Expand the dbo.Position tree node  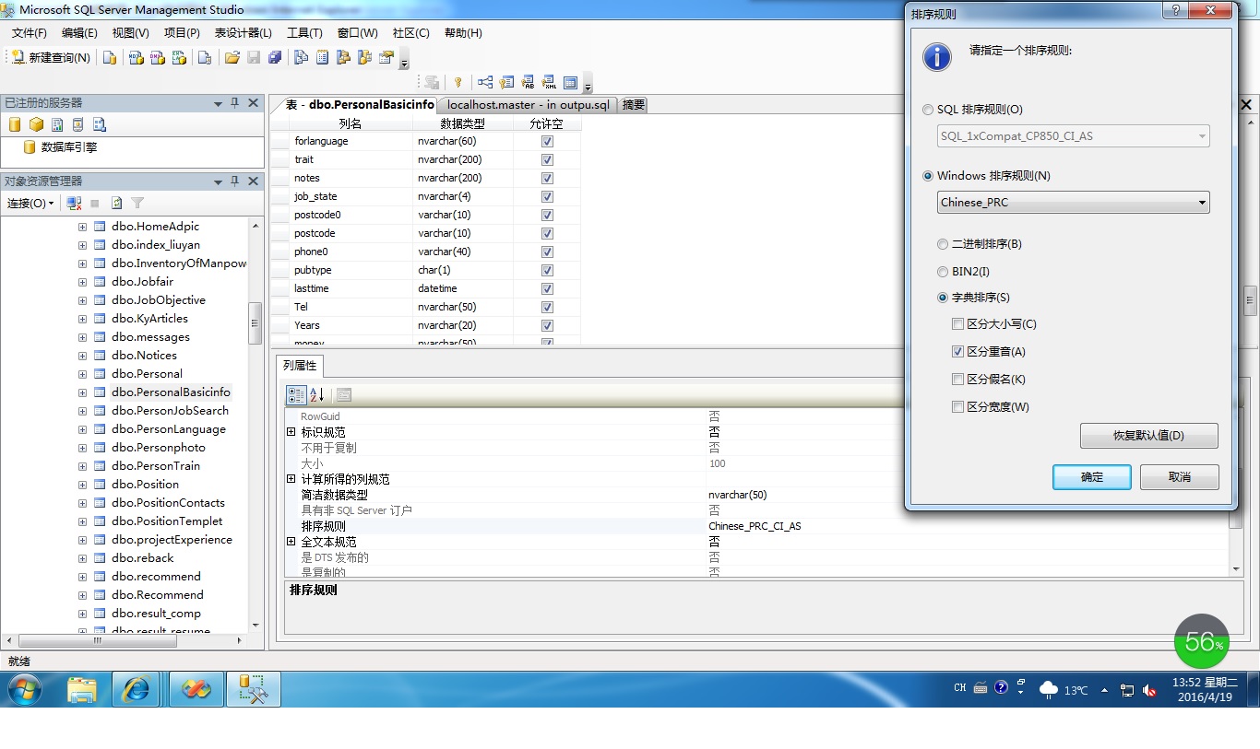coord(82,485)
